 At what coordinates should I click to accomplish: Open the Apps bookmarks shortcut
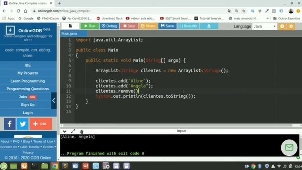(8, 18)
